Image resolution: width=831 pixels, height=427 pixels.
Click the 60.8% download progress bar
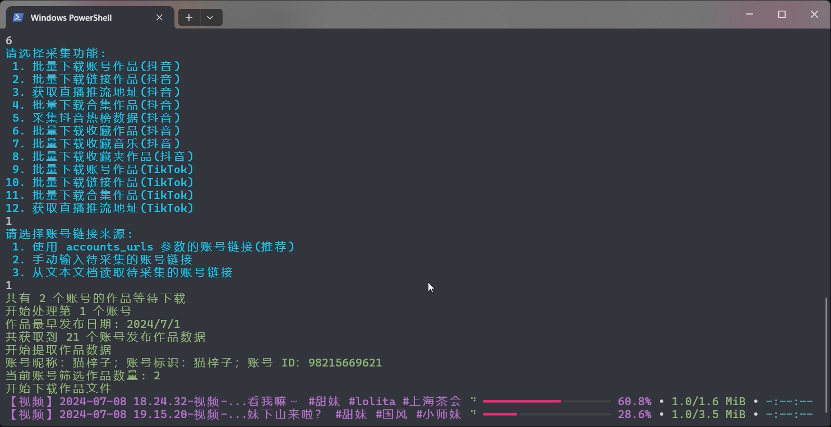[547, 401]
